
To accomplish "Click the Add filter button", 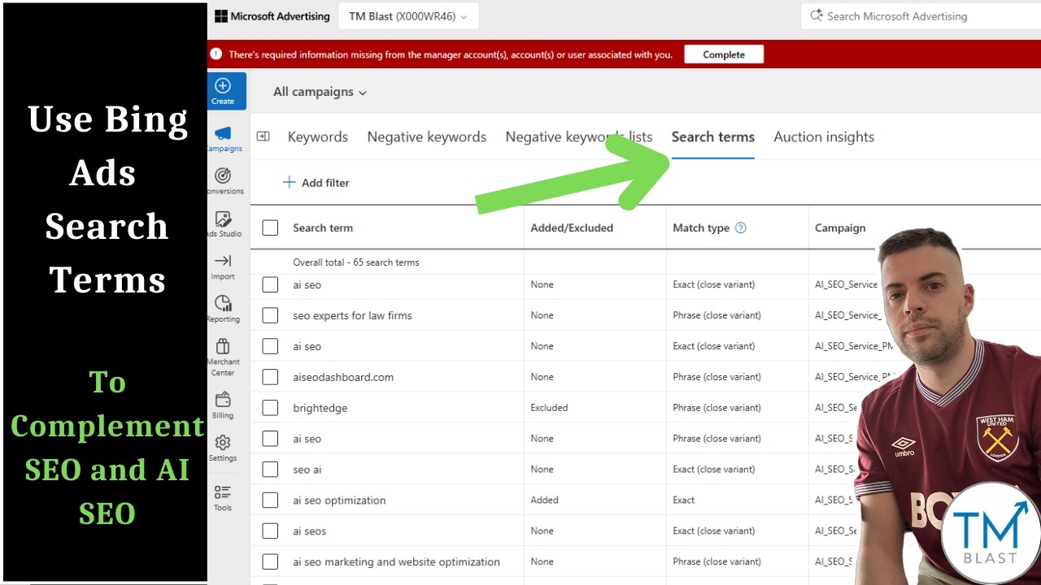I will [316, 183].
